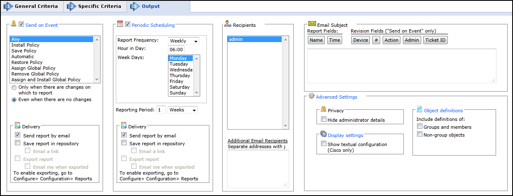The image size is (513, 196).
Task: Select Only when there are changes radio button
Action: (14, 87)
